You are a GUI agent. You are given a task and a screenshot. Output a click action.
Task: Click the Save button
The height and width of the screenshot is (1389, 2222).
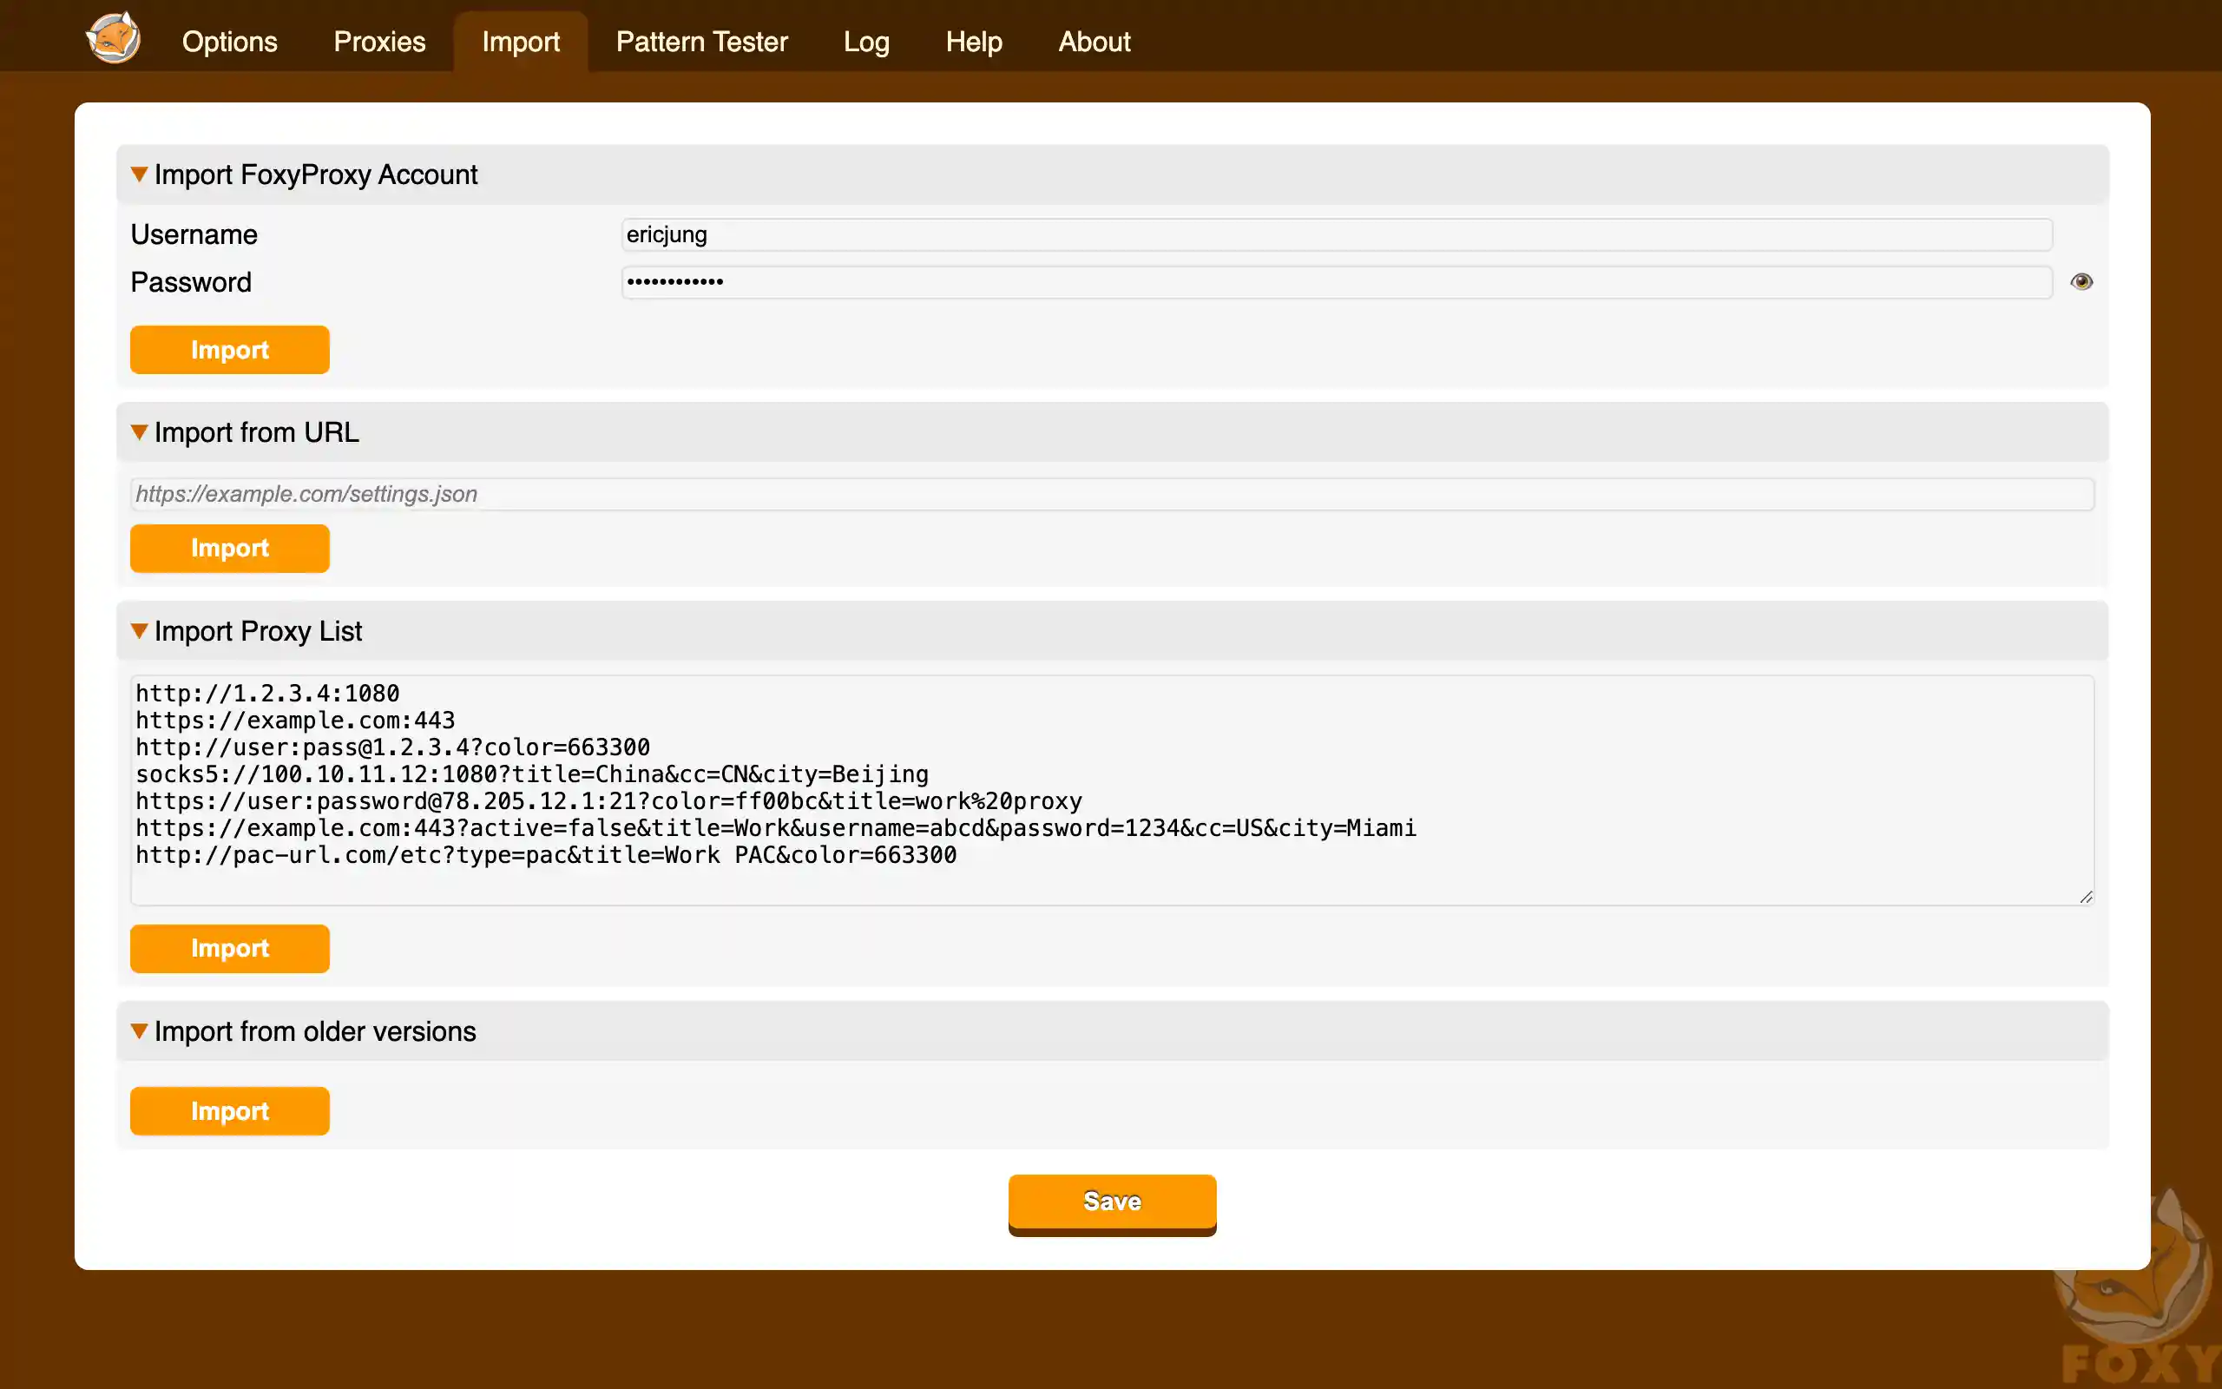pos(1112,1201)
